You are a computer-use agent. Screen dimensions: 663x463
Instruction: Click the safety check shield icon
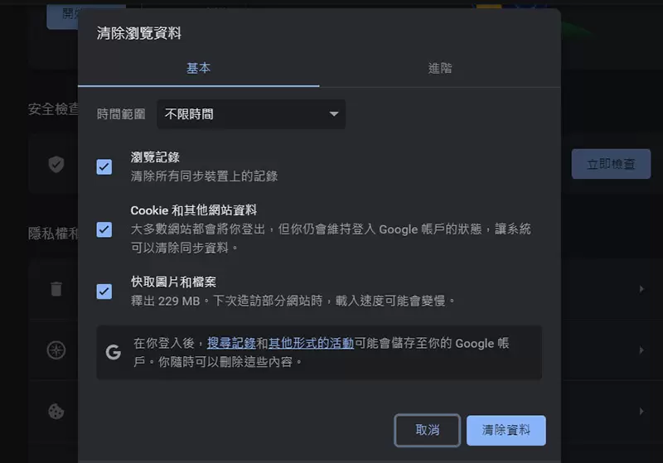coord(56,164)
